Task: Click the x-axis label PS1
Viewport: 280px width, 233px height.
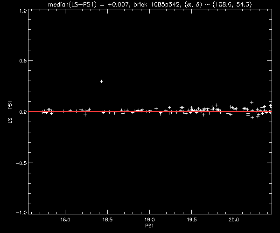Action: tap(149, 226)
